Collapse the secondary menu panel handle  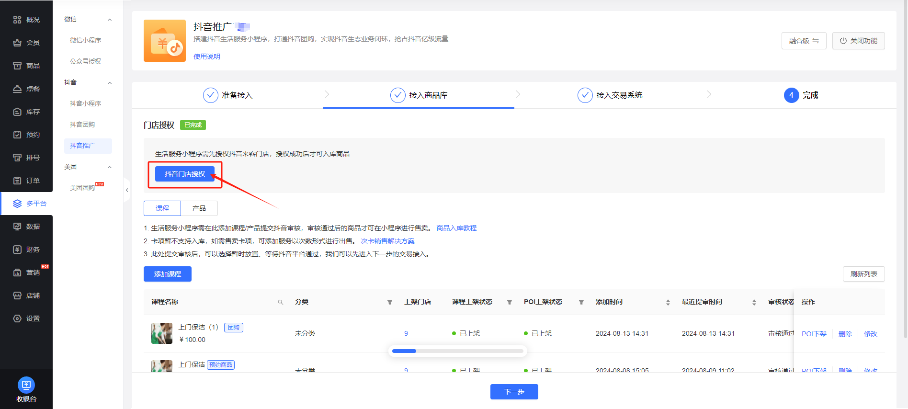tap(126, 190)
